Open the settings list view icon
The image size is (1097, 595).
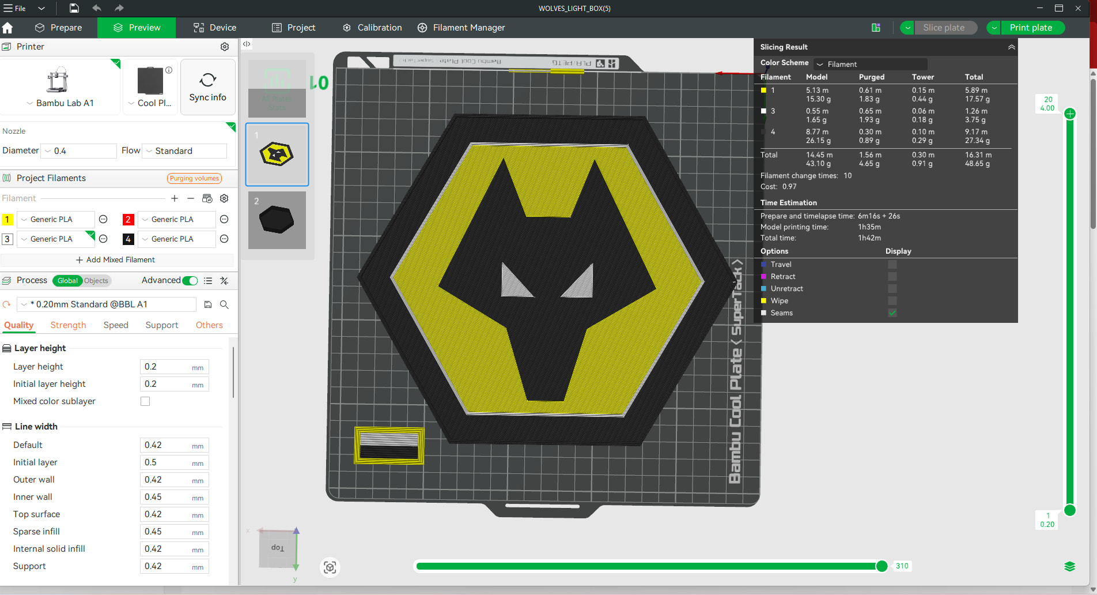click(x=208, y=281)
